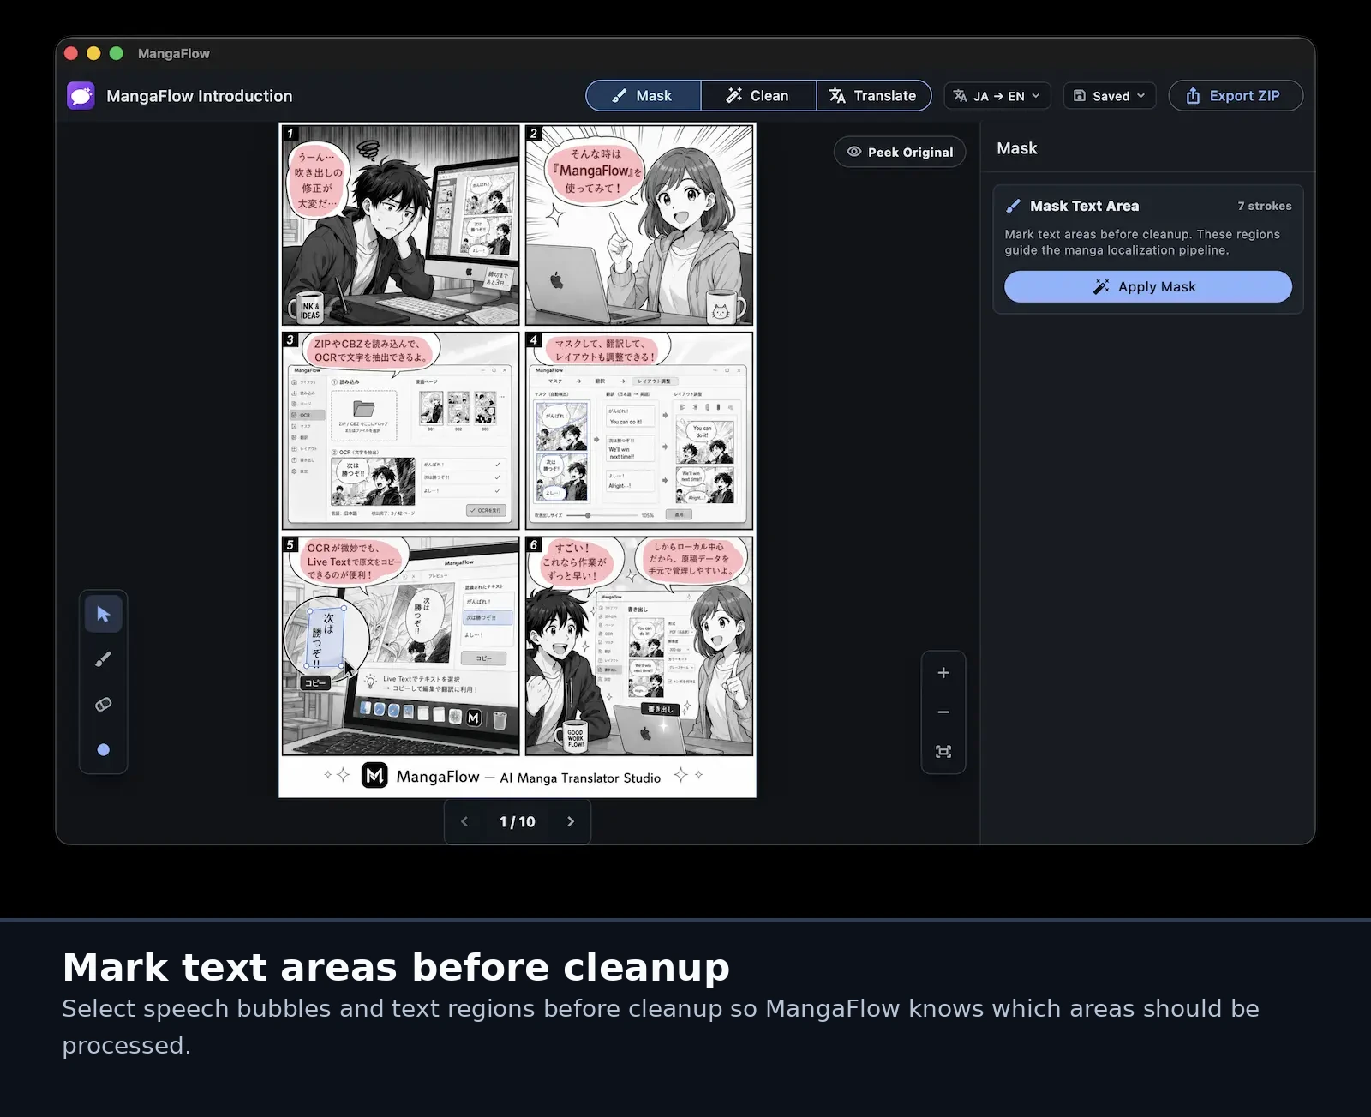Screen dimensions: 1371x1117
Task: Close the MangaFlow window
Action: tap(71, 53)
